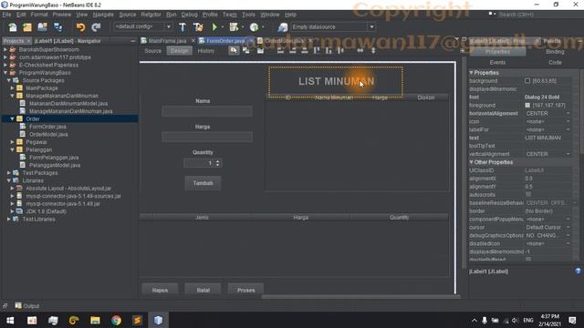
Task: Click the Events properties button
Action: point(497,63)
